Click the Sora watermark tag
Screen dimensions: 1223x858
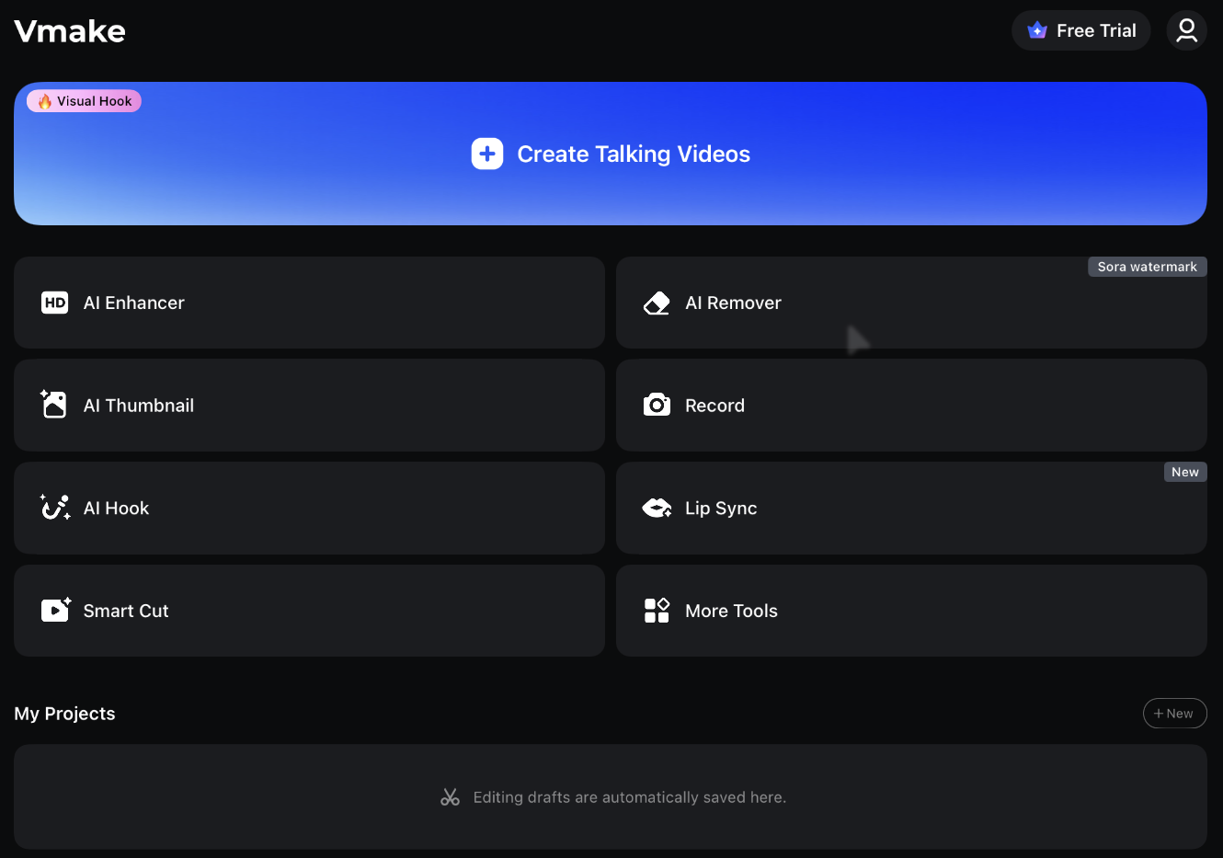tap(1147, 267)
